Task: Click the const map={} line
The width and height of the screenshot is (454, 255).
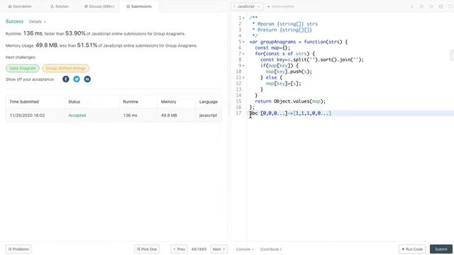Action: pyautogui.click(x=272, y=48)
